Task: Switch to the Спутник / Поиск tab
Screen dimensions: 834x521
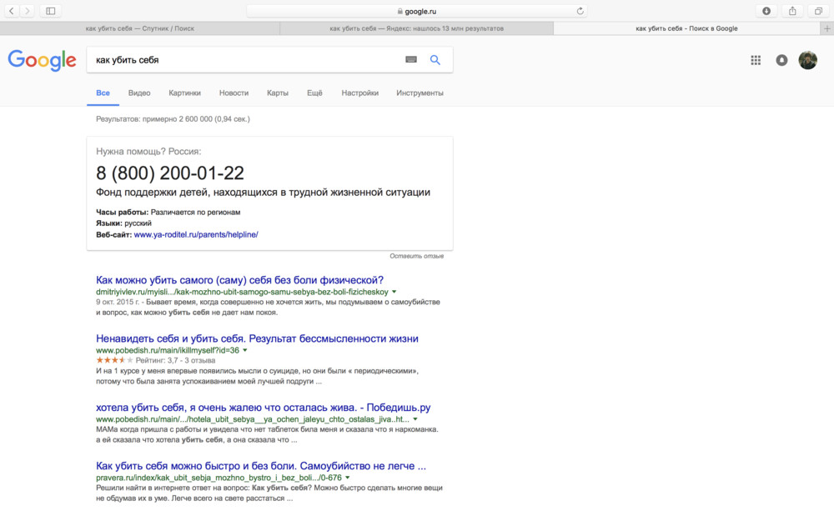Action: point(140,28)
